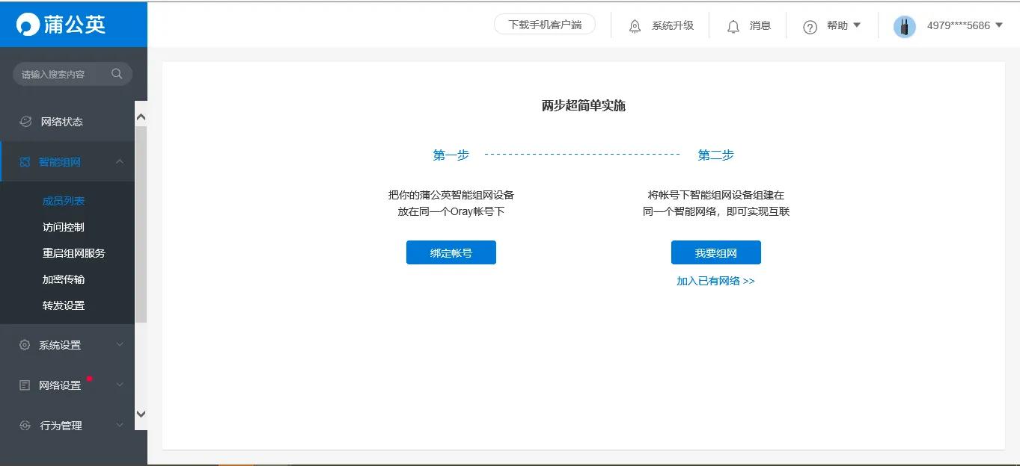This screenshot has height=466, width=1020.
Task: Open 转发设置 from the sidebar
Action: pos(64,305)
